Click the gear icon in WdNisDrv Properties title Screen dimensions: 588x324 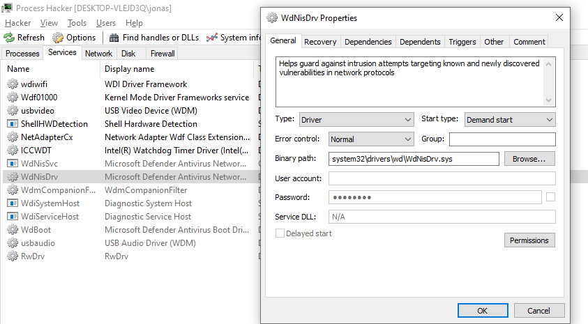pos(272,17)
